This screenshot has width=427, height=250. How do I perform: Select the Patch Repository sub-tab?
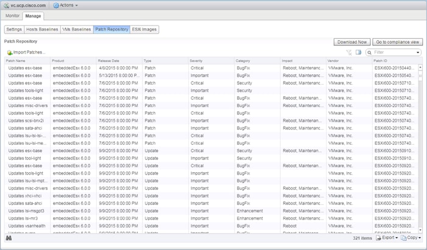(111, 29)
